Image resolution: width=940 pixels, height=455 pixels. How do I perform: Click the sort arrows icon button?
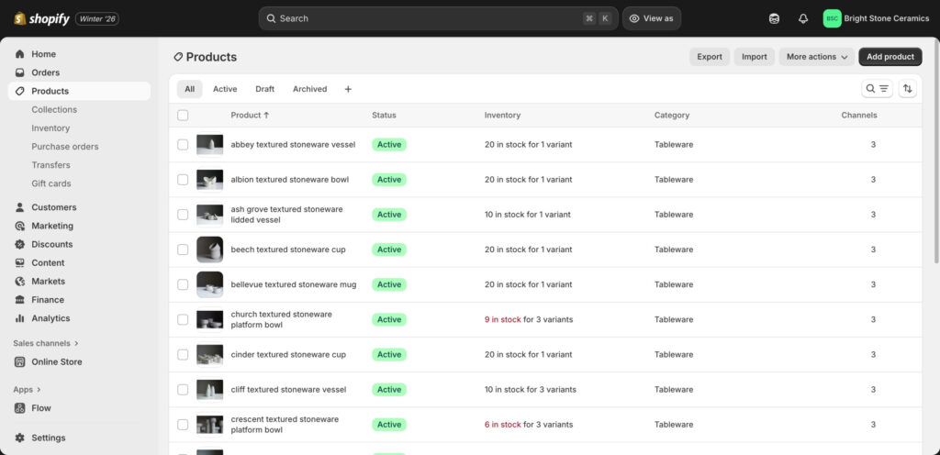pyautogui.click(x=908, y=89)
